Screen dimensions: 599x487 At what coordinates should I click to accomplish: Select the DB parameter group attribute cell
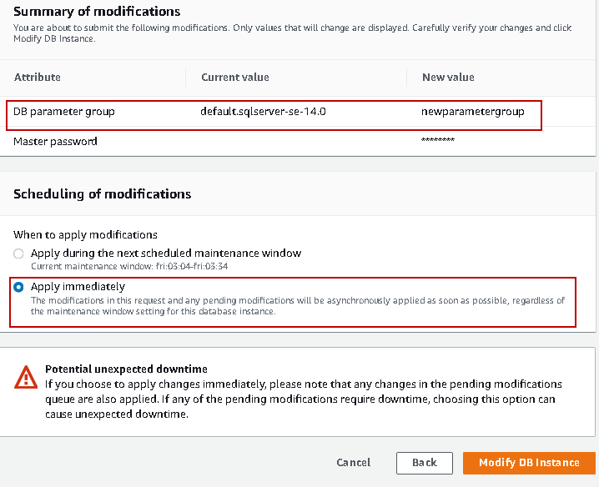tap(64, 111)
